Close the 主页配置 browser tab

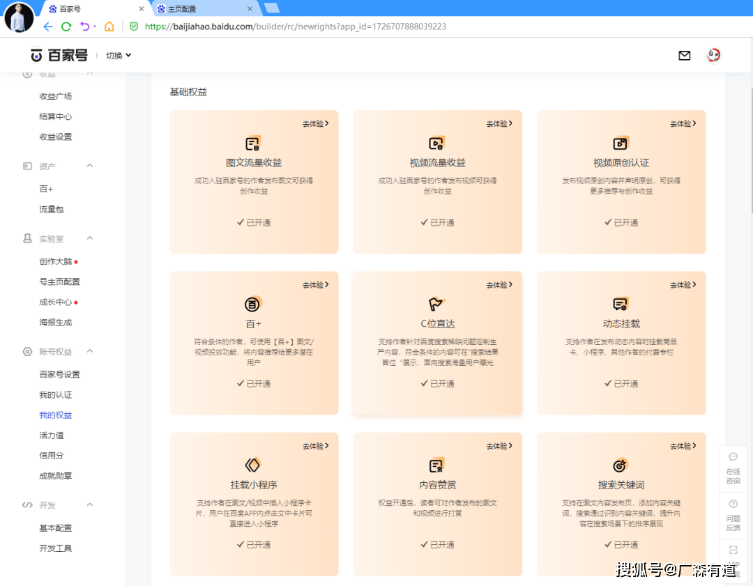pos(250,8)
